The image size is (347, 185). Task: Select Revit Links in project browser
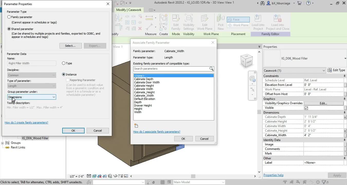pyautogui.click(x=18, y=147)
